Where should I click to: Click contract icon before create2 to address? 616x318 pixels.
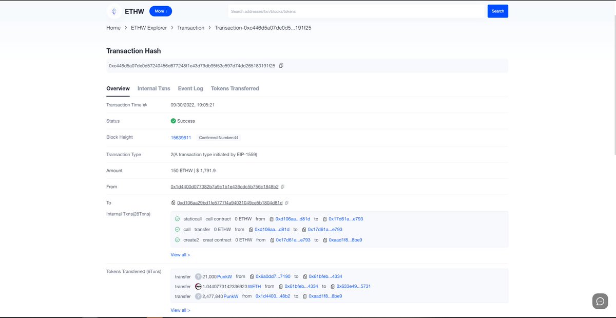click(325, 240)
